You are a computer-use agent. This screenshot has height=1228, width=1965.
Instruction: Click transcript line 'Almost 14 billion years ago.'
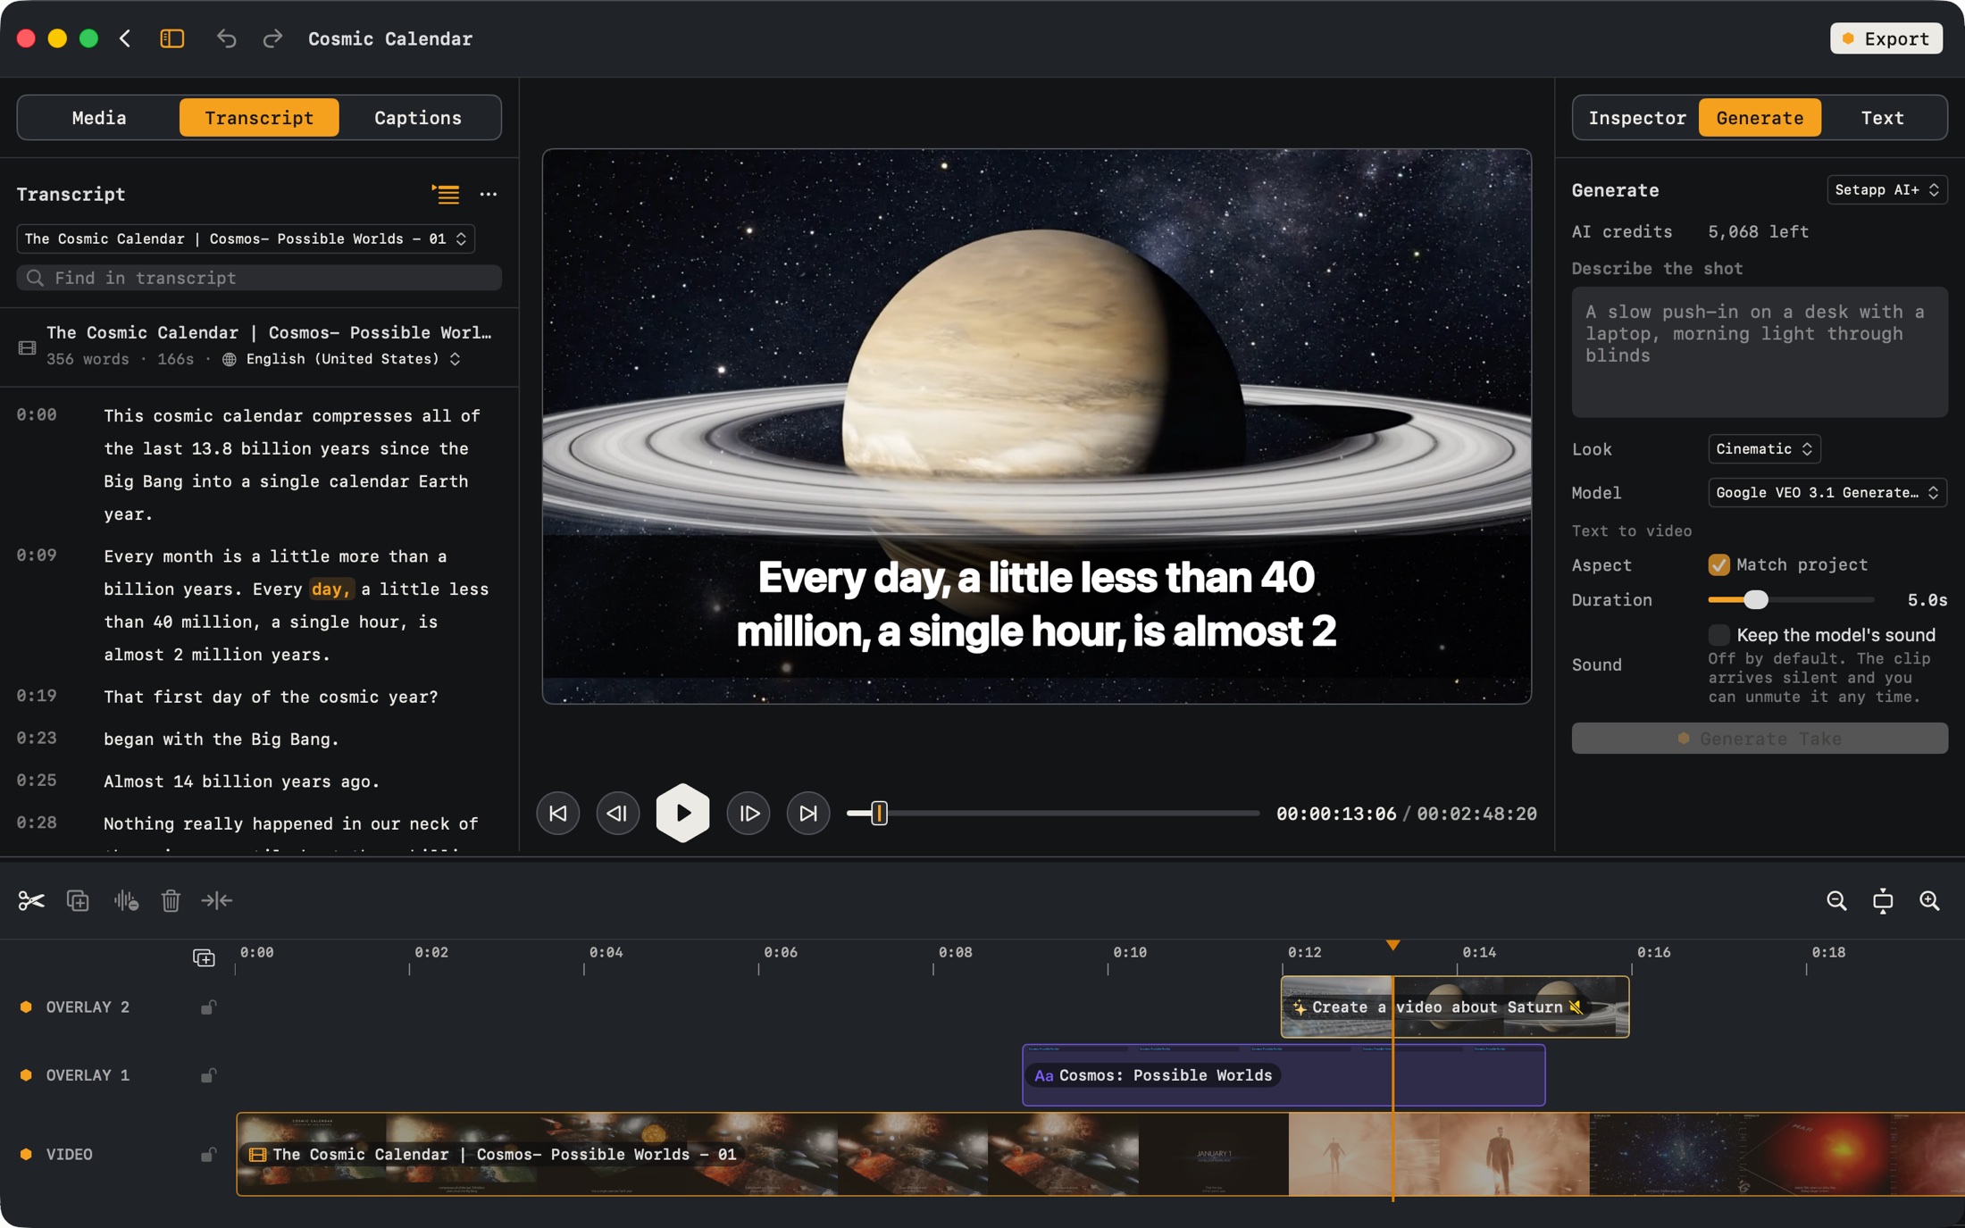pyautogui.click(x=242, y=781)
